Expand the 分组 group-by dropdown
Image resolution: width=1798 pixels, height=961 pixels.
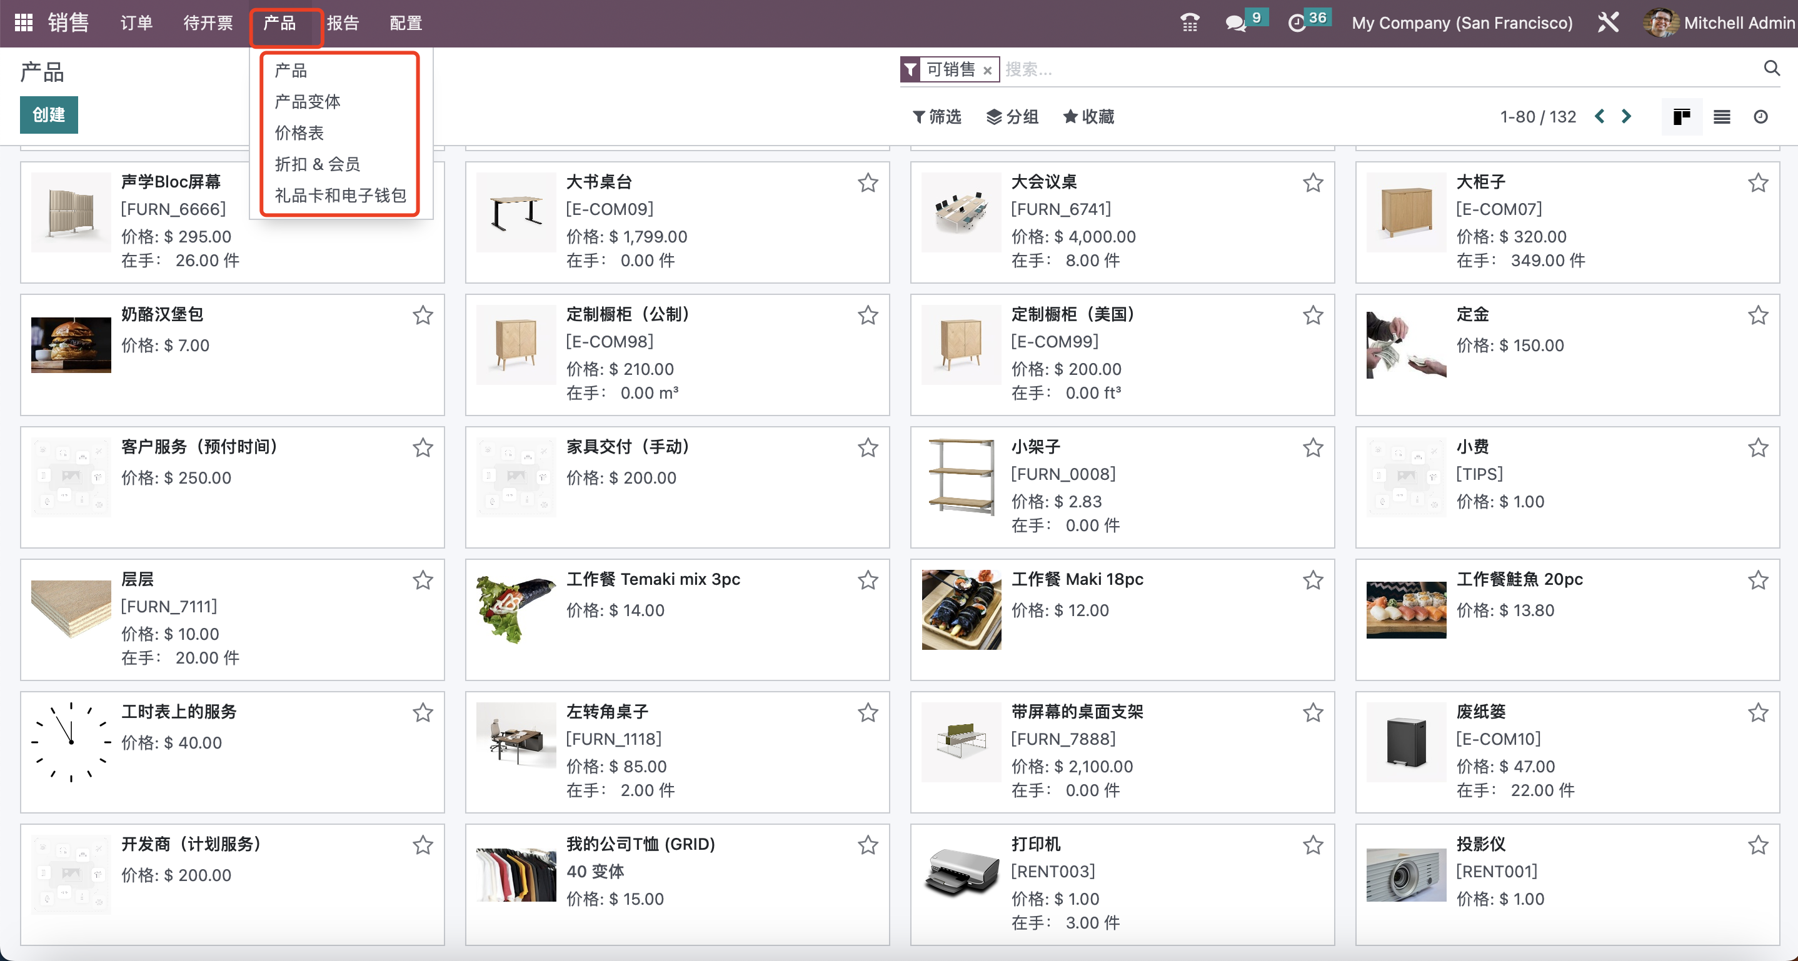(1012, 116)
